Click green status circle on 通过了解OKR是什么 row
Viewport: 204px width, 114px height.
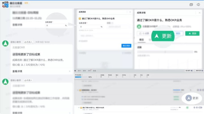187,108
